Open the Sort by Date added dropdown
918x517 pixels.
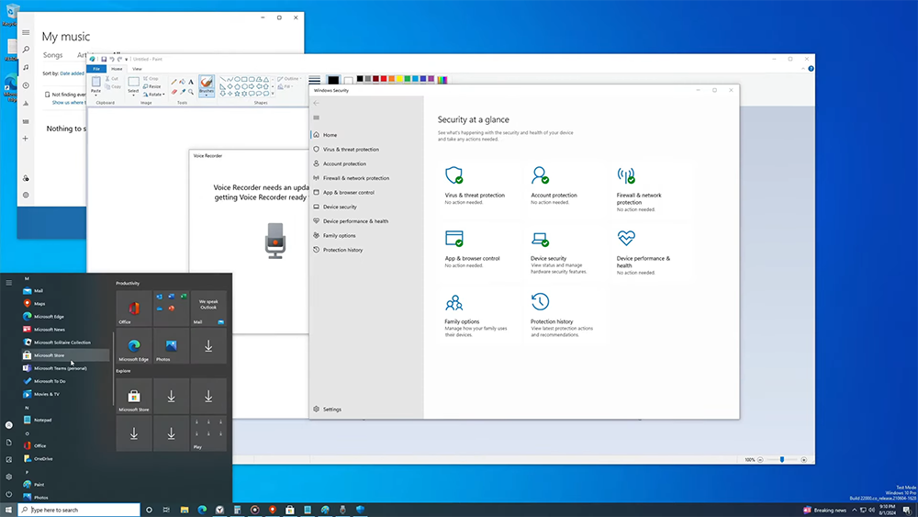[x=73, y=73]
